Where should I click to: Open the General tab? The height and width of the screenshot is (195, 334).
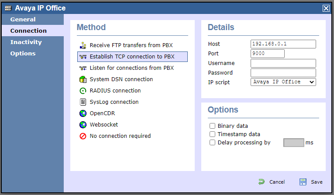pos(33,19)
